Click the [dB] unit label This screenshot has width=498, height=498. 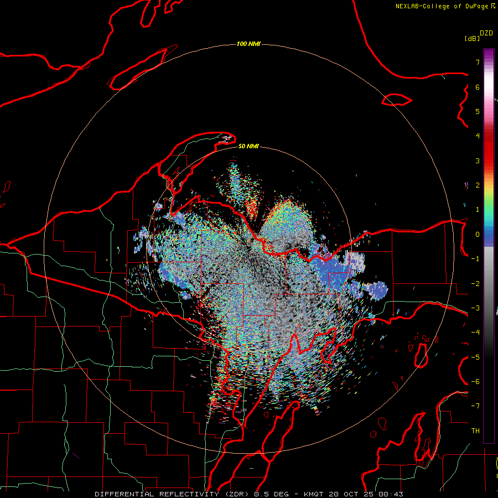coord(472,38)
